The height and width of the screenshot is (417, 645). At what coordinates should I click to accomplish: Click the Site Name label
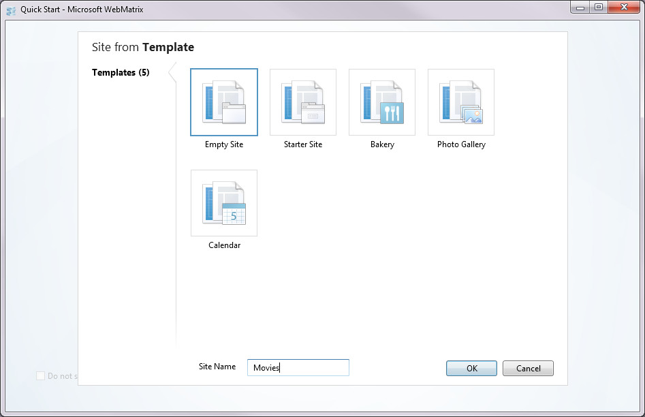217,367
